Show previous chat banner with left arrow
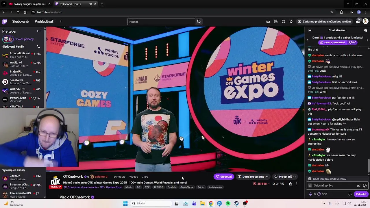370x208 pixels. point(307,40)
